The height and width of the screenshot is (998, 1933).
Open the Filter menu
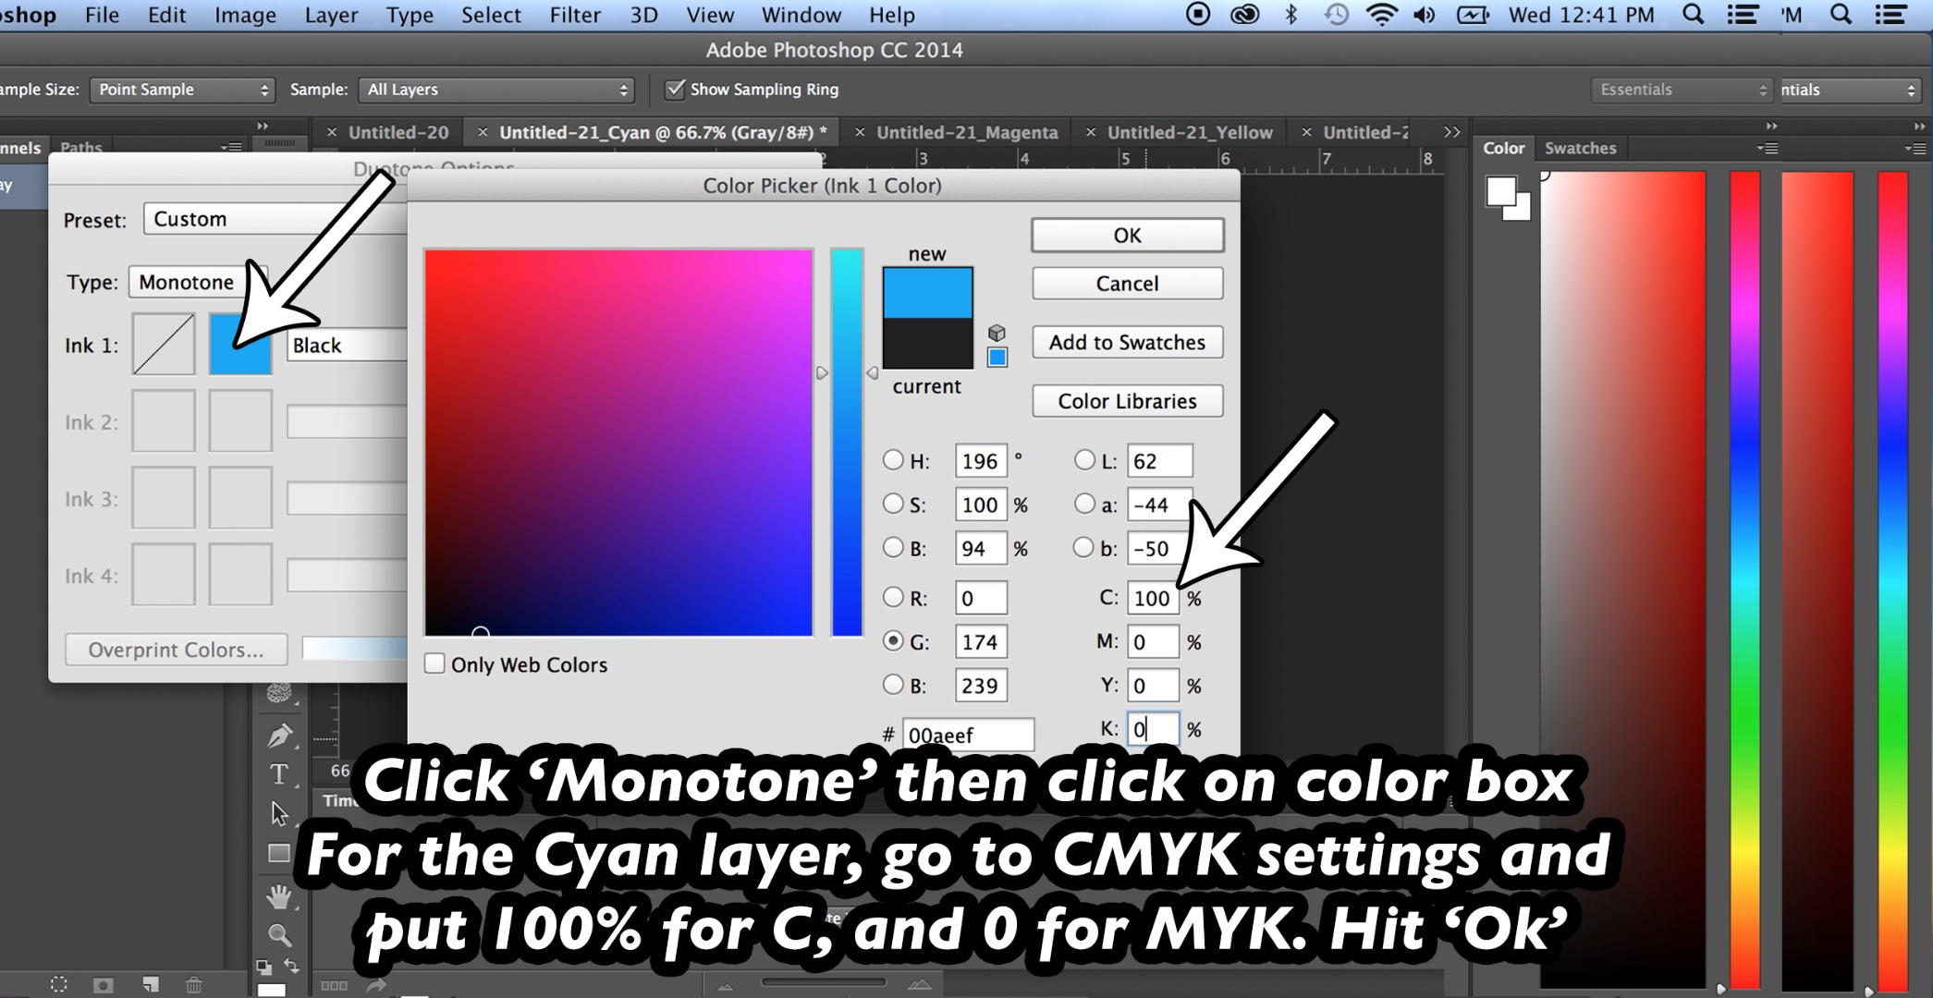click(574, 15)
